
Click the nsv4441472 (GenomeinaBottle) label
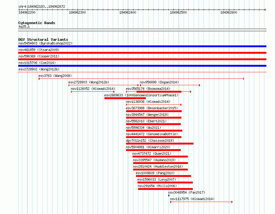pos(152,134)
